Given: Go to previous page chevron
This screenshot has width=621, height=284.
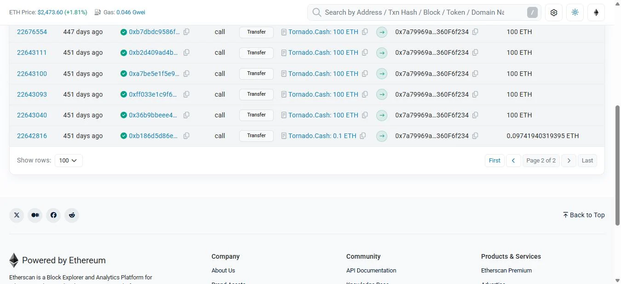Looking at the screenshot, I should 513,161.
